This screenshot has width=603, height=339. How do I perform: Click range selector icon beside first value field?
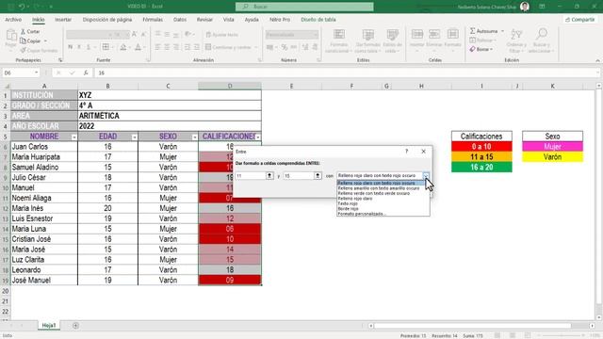click(x=269, y=176)
